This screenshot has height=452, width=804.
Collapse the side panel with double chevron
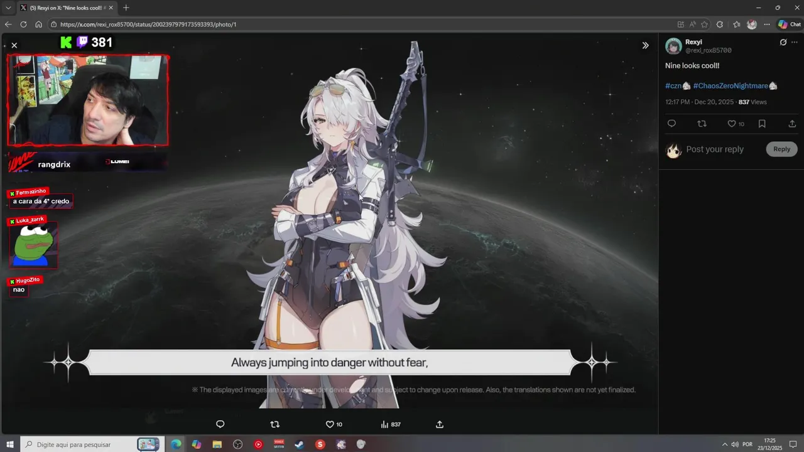coord(645,45)
